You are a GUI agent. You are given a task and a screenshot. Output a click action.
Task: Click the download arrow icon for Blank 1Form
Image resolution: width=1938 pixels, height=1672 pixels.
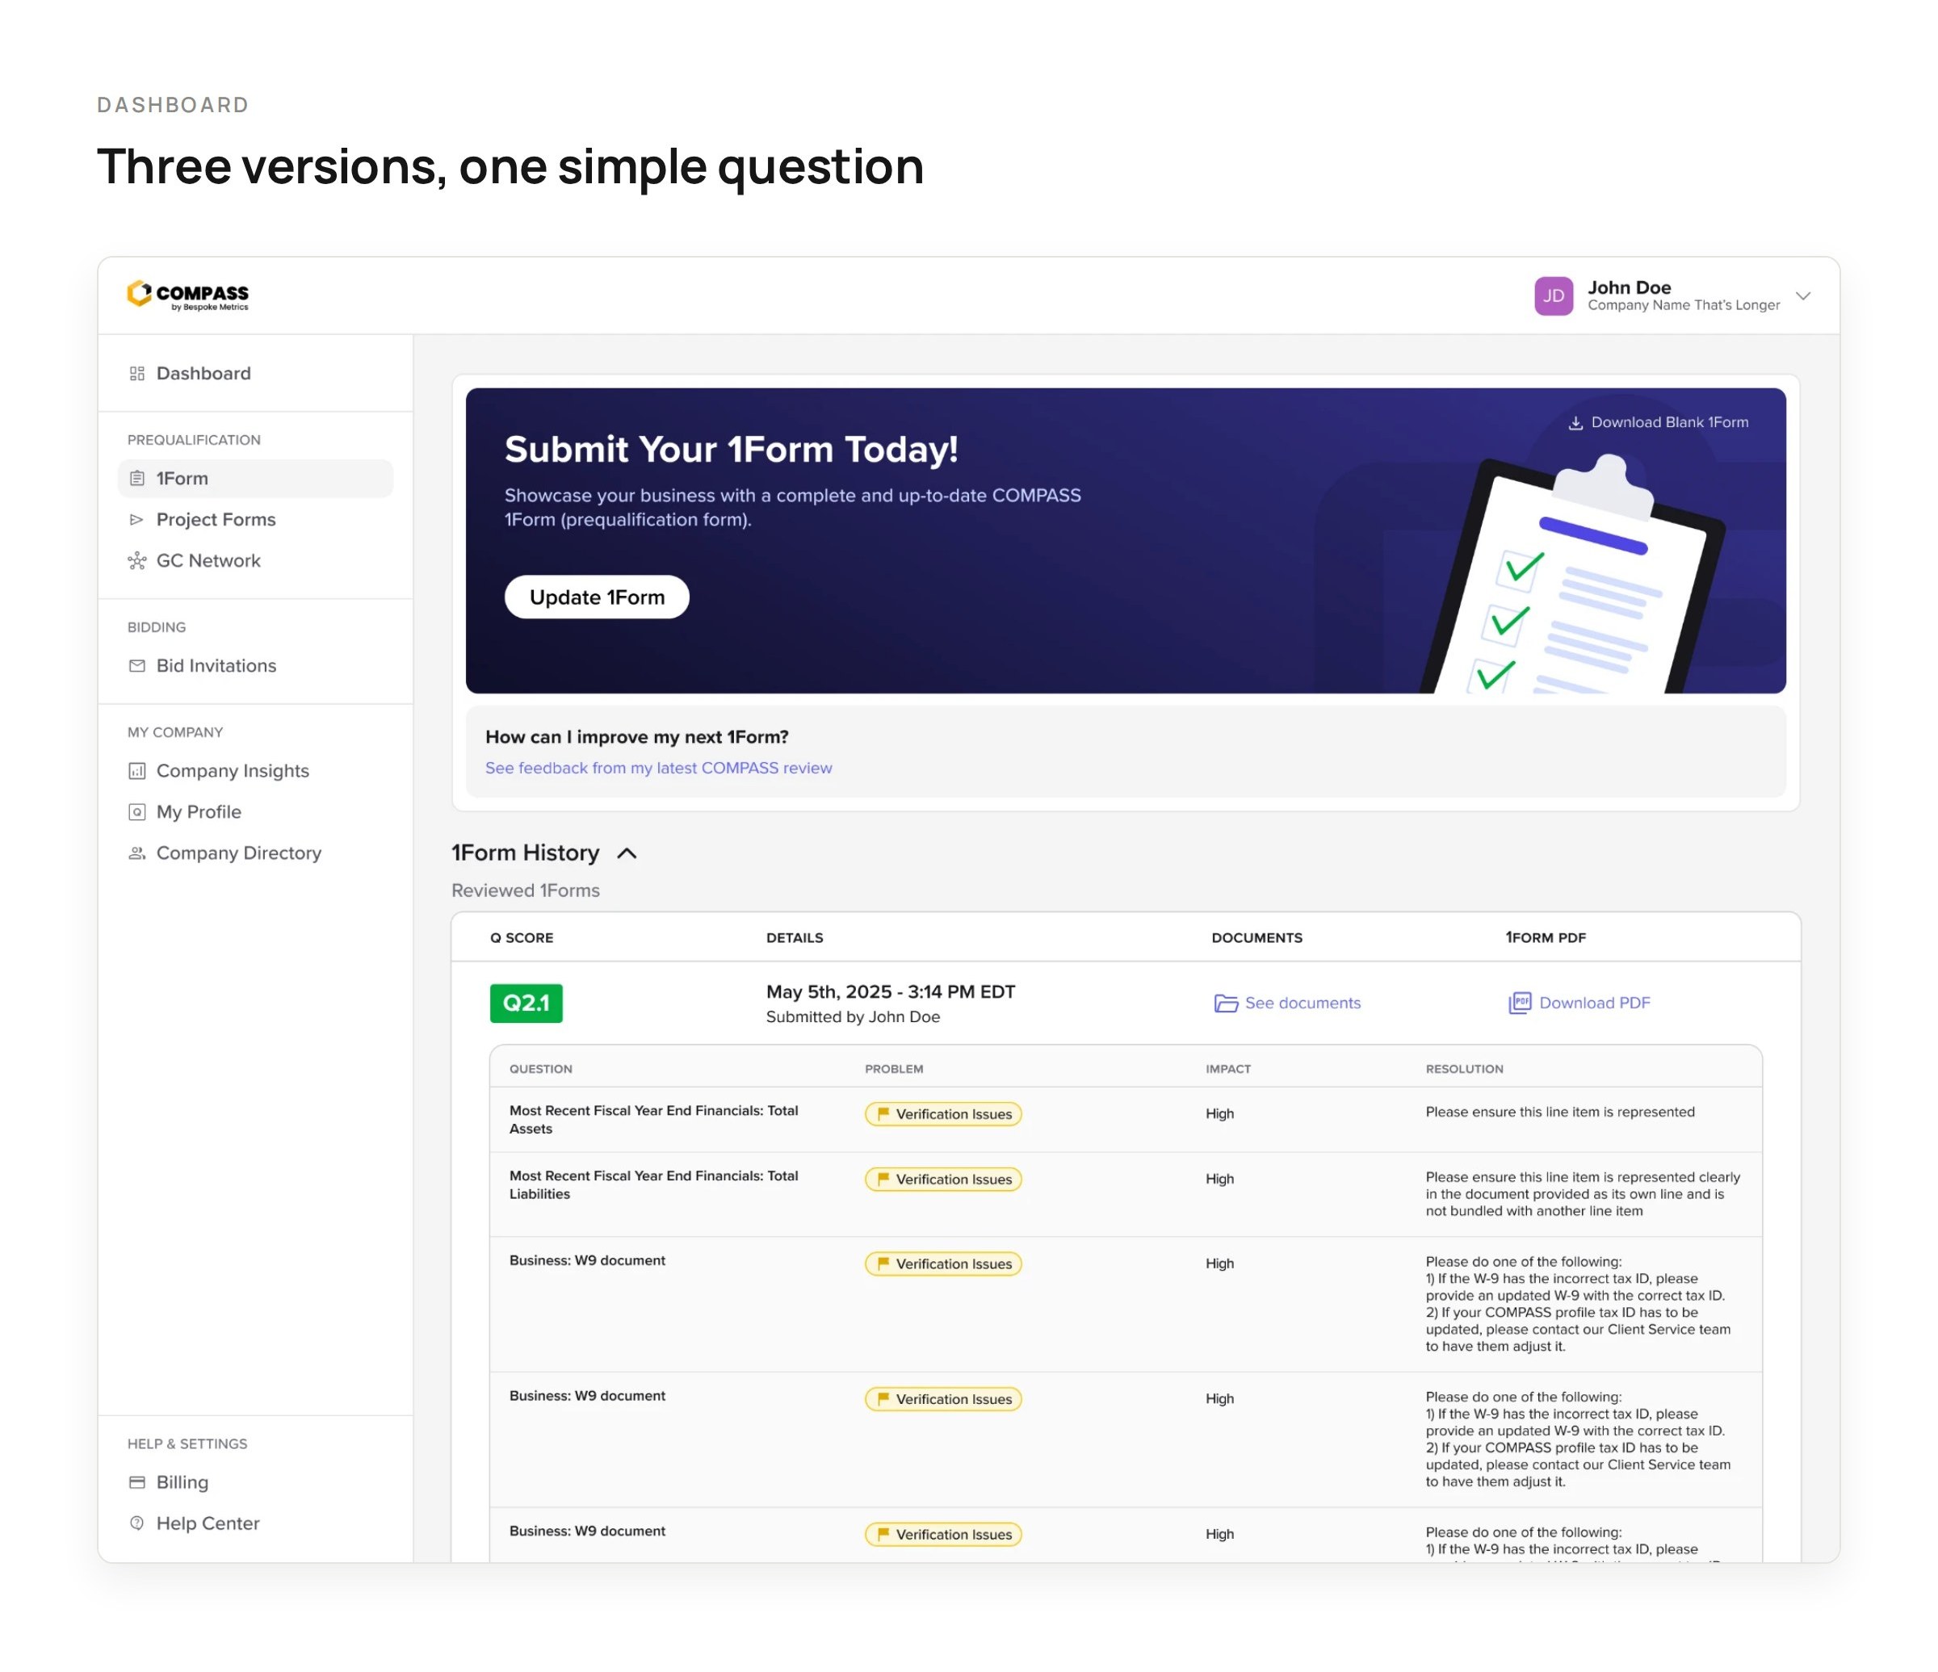[x=1575, y=423]
